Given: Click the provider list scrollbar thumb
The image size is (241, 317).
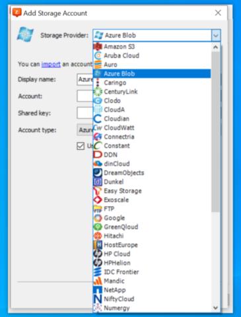Looking at the screenshot, I should (216, 132).
